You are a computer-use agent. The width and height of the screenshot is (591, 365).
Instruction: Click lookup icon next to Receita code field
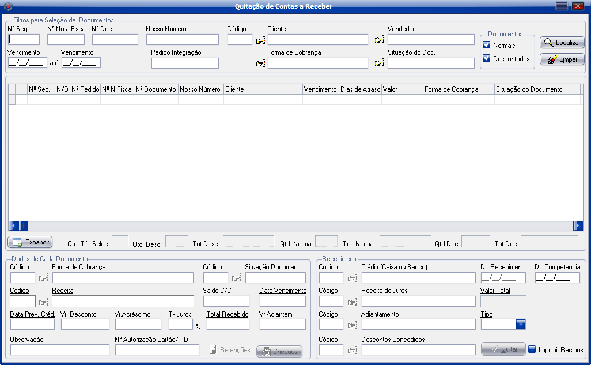click(44, 302)
